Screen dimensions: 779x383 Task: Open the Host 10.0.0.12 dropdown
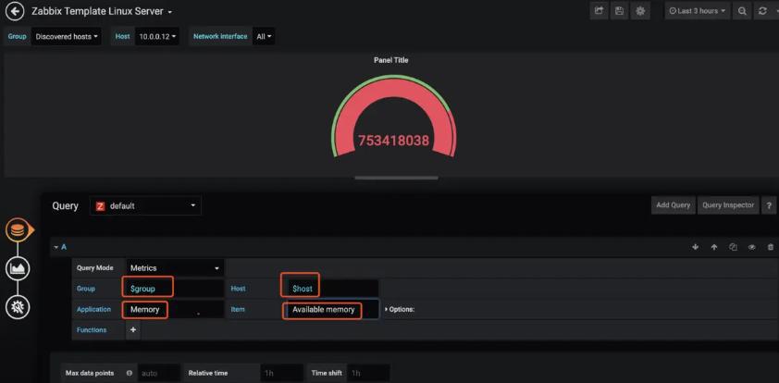(157, 37)
